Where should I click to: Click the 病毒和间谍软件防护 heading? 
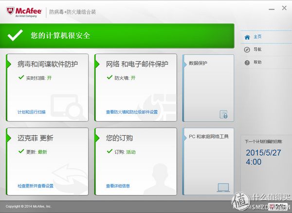(48, 64)
